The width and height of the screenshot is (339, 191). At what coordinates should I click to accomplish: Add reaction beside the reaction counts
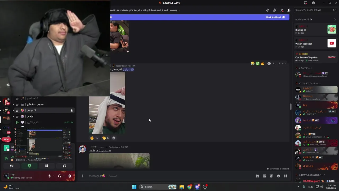pyautogui.click(x=114, y=138)
